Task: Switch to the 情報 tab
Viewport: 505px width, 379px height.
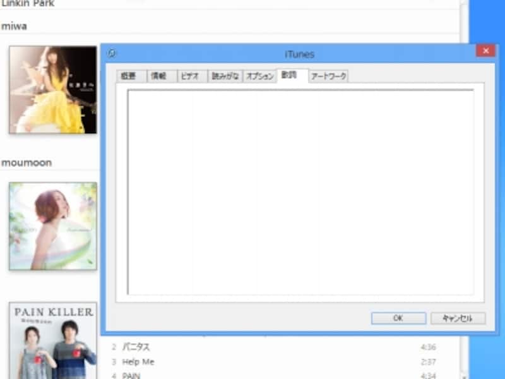Action: point(162,76)
